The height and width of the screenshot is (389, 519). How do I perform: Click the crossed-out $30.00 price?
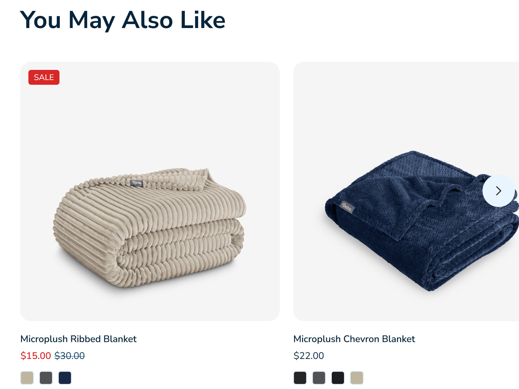point(70,356)
